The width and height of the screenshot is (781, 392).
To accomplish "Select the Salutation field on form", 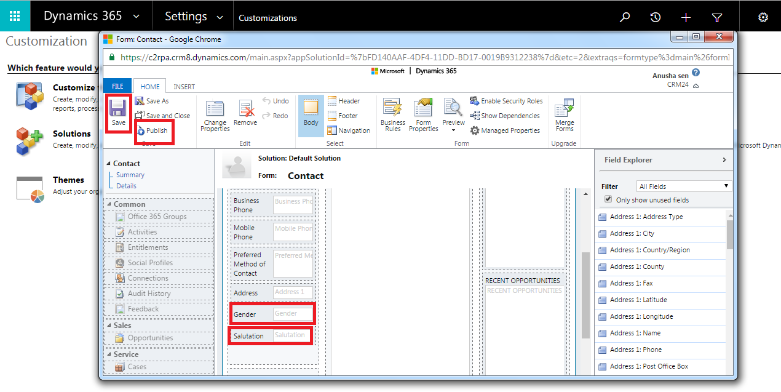I will coord(272,335).
